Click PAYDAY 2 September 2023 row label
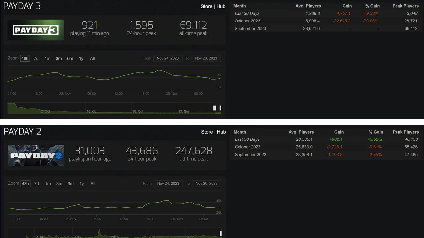 pyautogui.click(x=251, y=155)
